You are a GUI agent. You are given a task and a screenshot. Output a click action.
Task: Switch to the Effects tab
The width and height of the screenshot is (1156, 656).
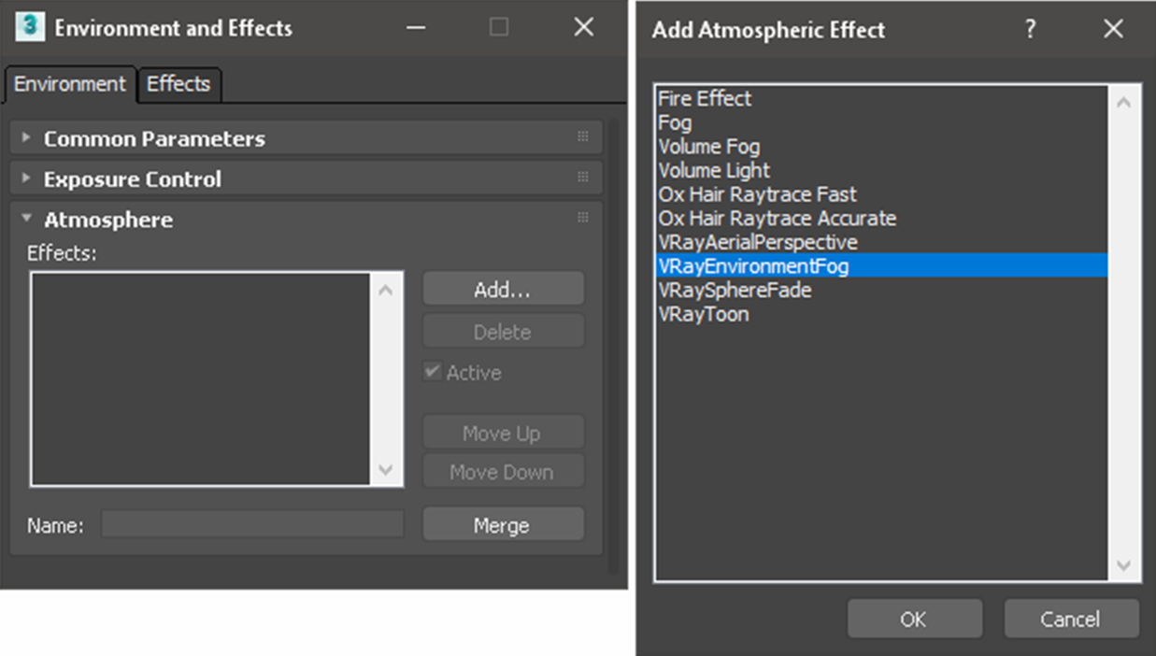click(178, 84)
